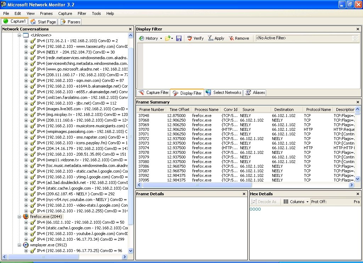Click the Columns icon in Hex Details
Viewport: 363px width, 263px height.
286,202
